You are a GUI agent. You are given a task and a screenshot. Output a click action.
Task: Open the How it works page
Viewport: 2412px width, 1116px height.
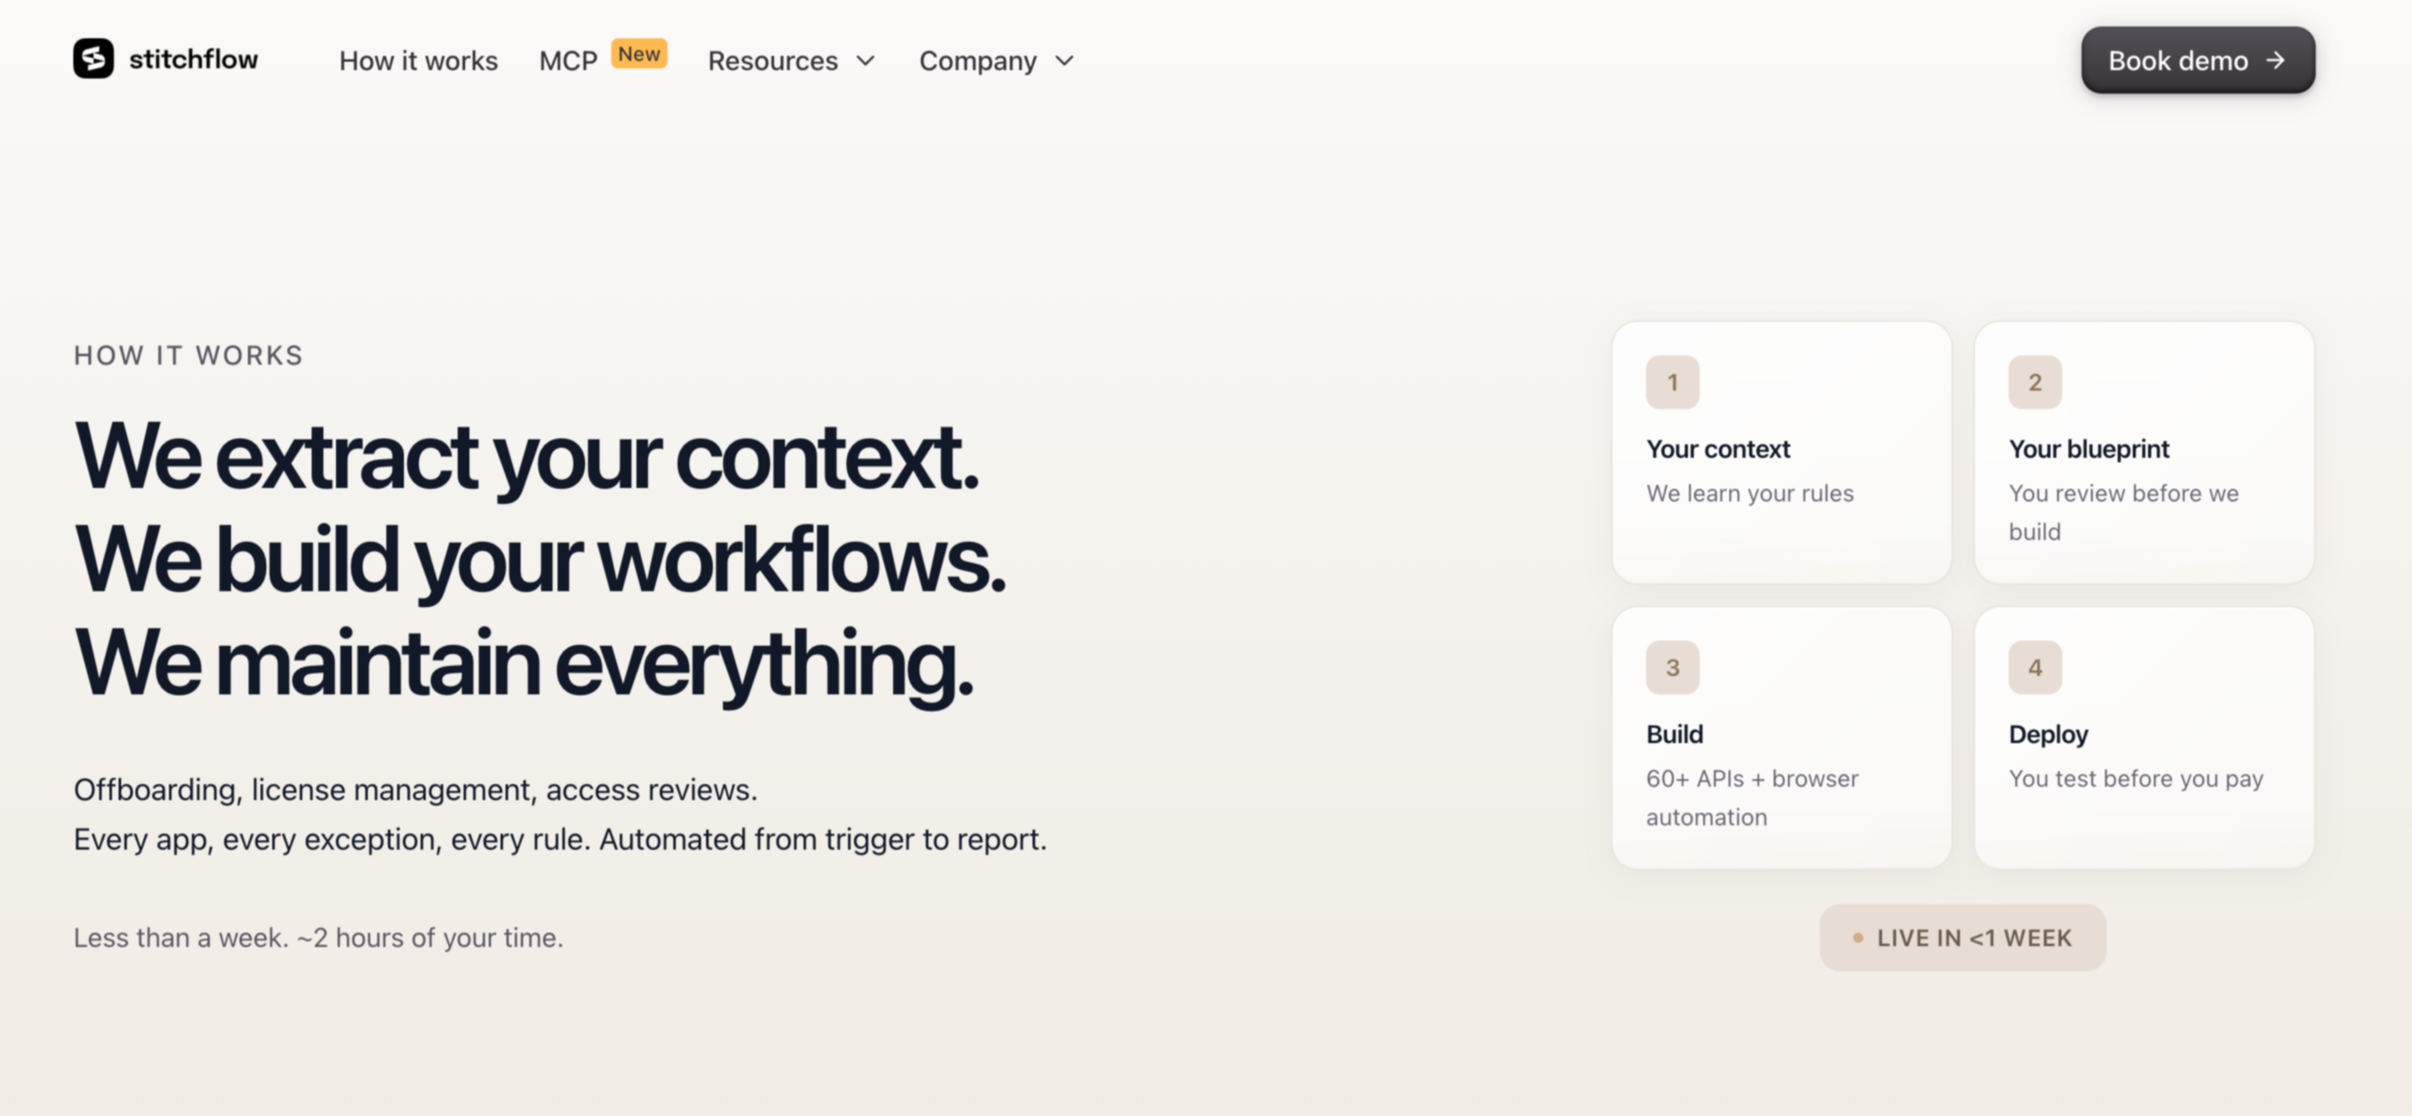coord(419,61)
